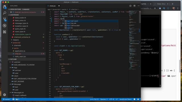Open errors and warnings count in status bar
The height and width of the screenshot is (102, 182).
(x=16, y=99)
